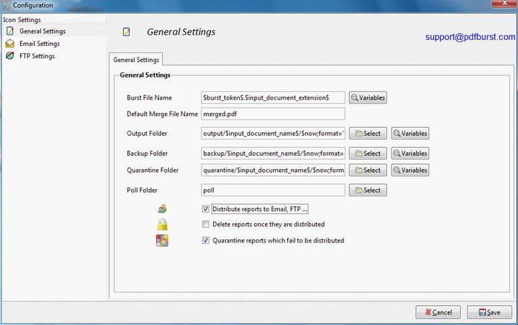The height and width of the screenshot is (325, 518).
Task: Enable Delete reports once they are distributed
Action: [x=206, y=224]
